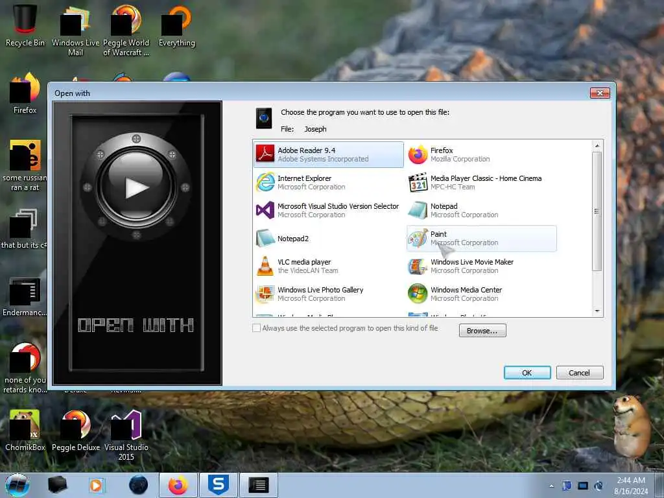Screen dimensions: 664x498
Task: Choose the Windows Media Center icon
Action: coord(418,294)
